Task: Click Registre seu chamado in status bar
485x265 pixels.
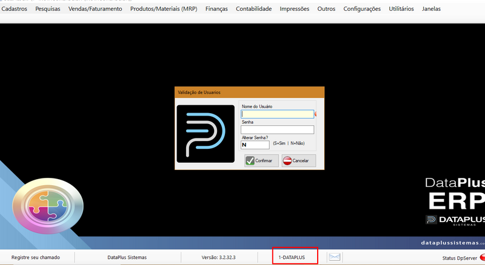Action: 36,257
